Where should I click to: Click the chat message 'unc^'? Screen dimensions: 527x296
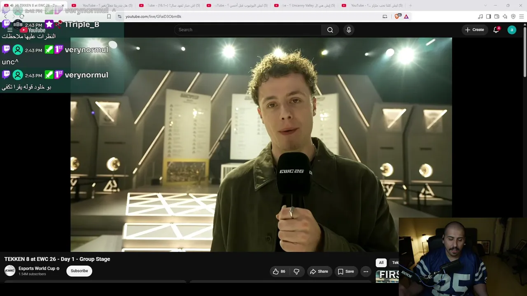10,62
